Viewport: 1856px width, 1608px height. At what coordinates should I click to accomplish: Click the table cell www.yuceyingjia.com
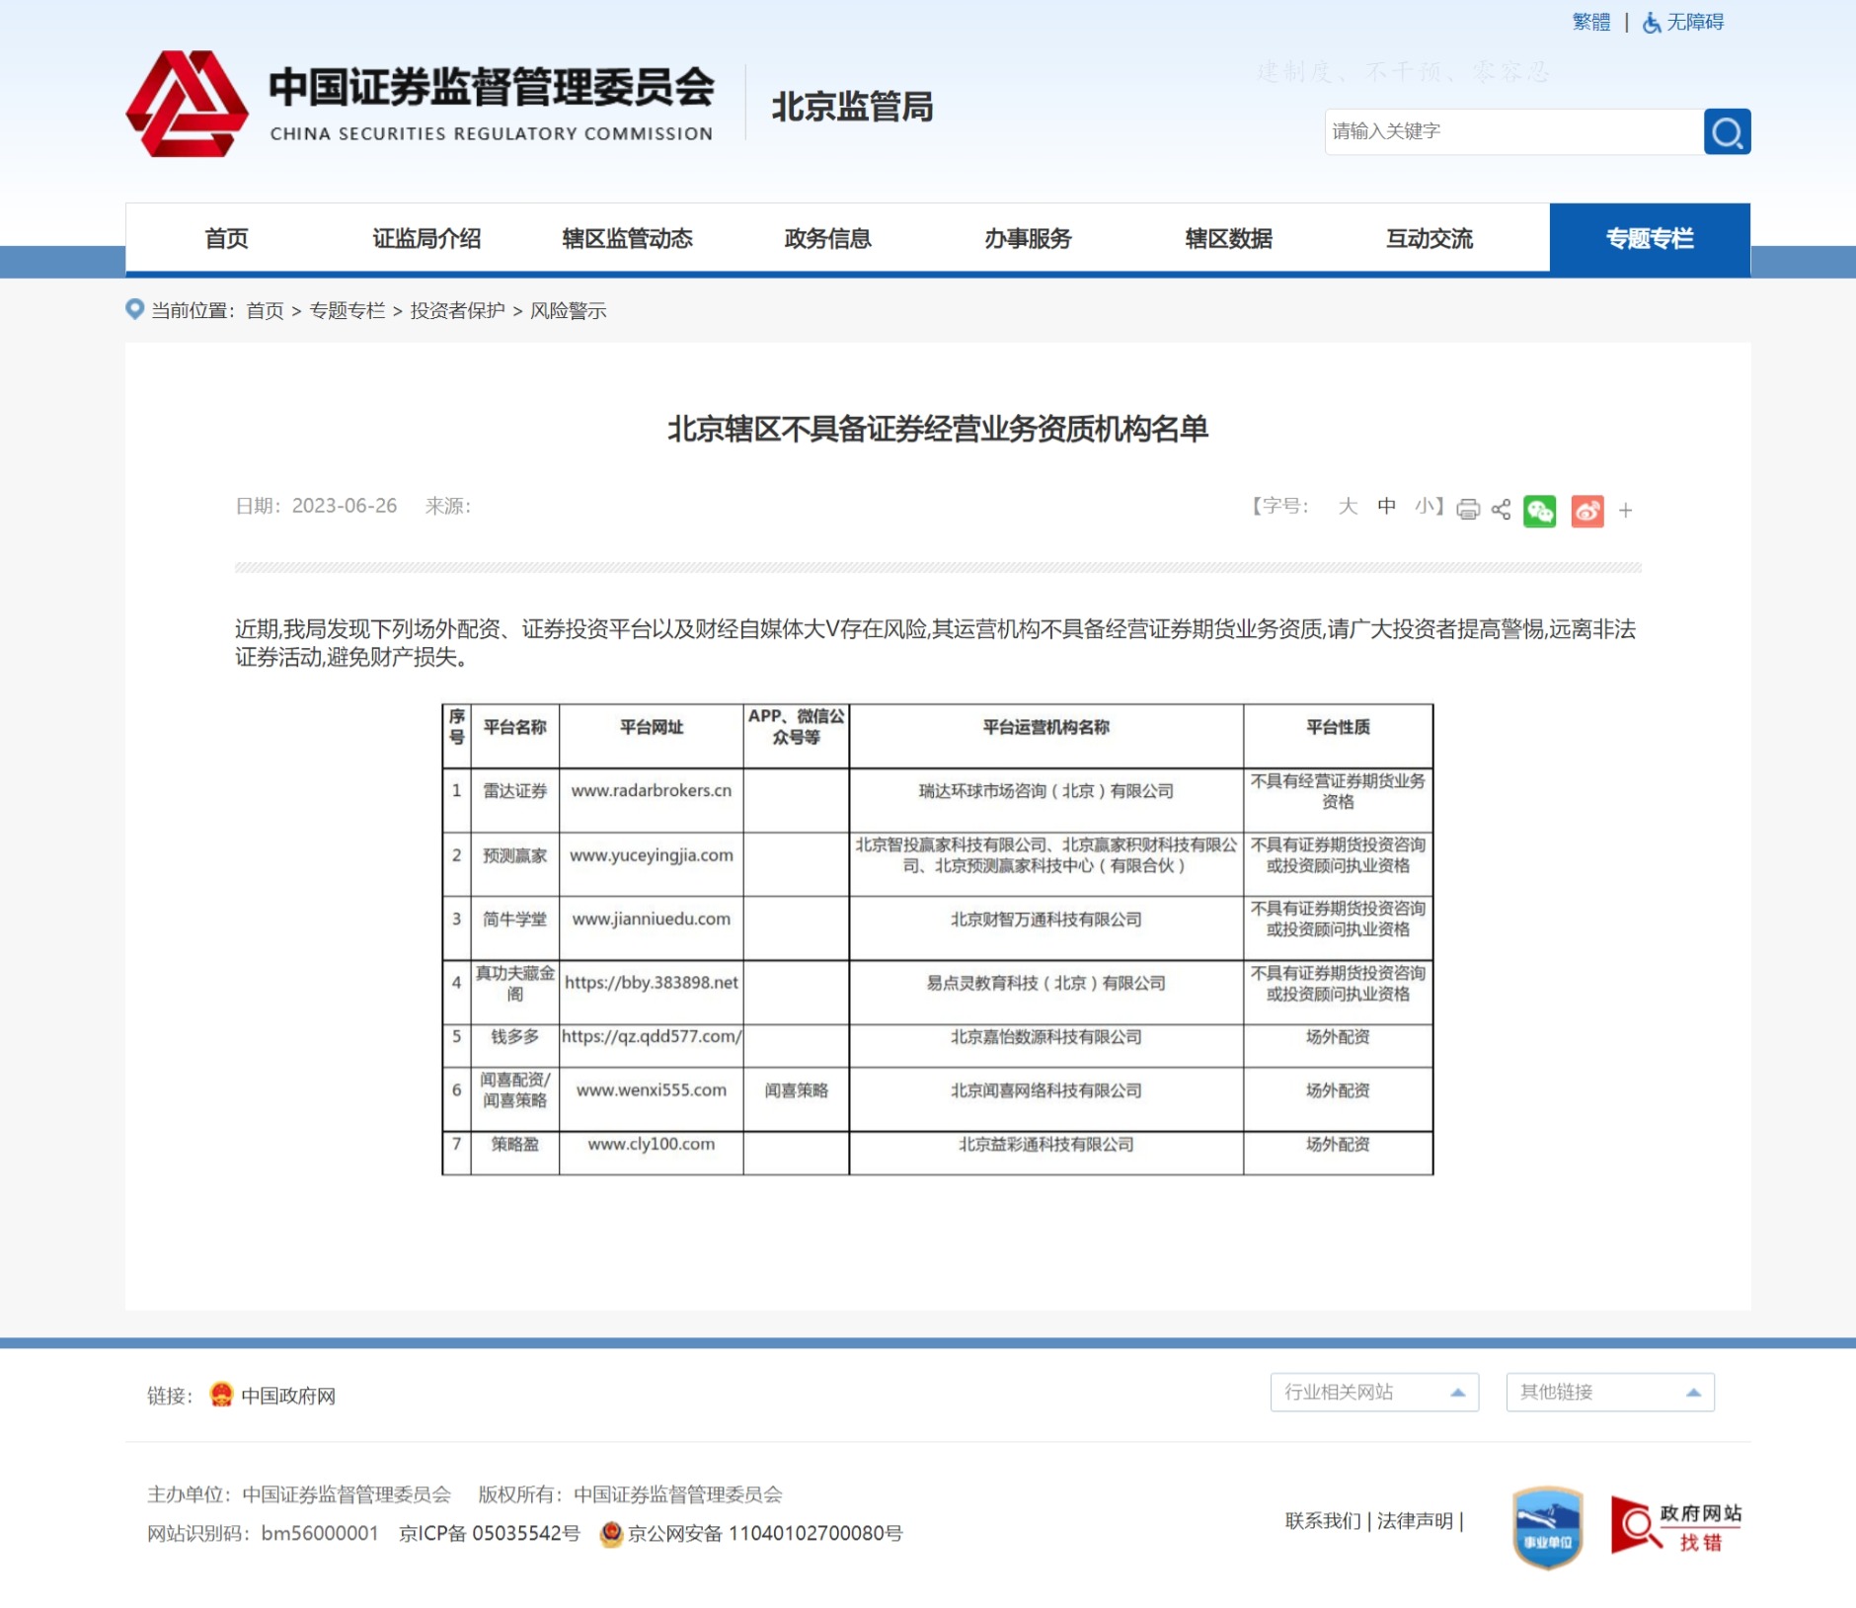(652, 854)
